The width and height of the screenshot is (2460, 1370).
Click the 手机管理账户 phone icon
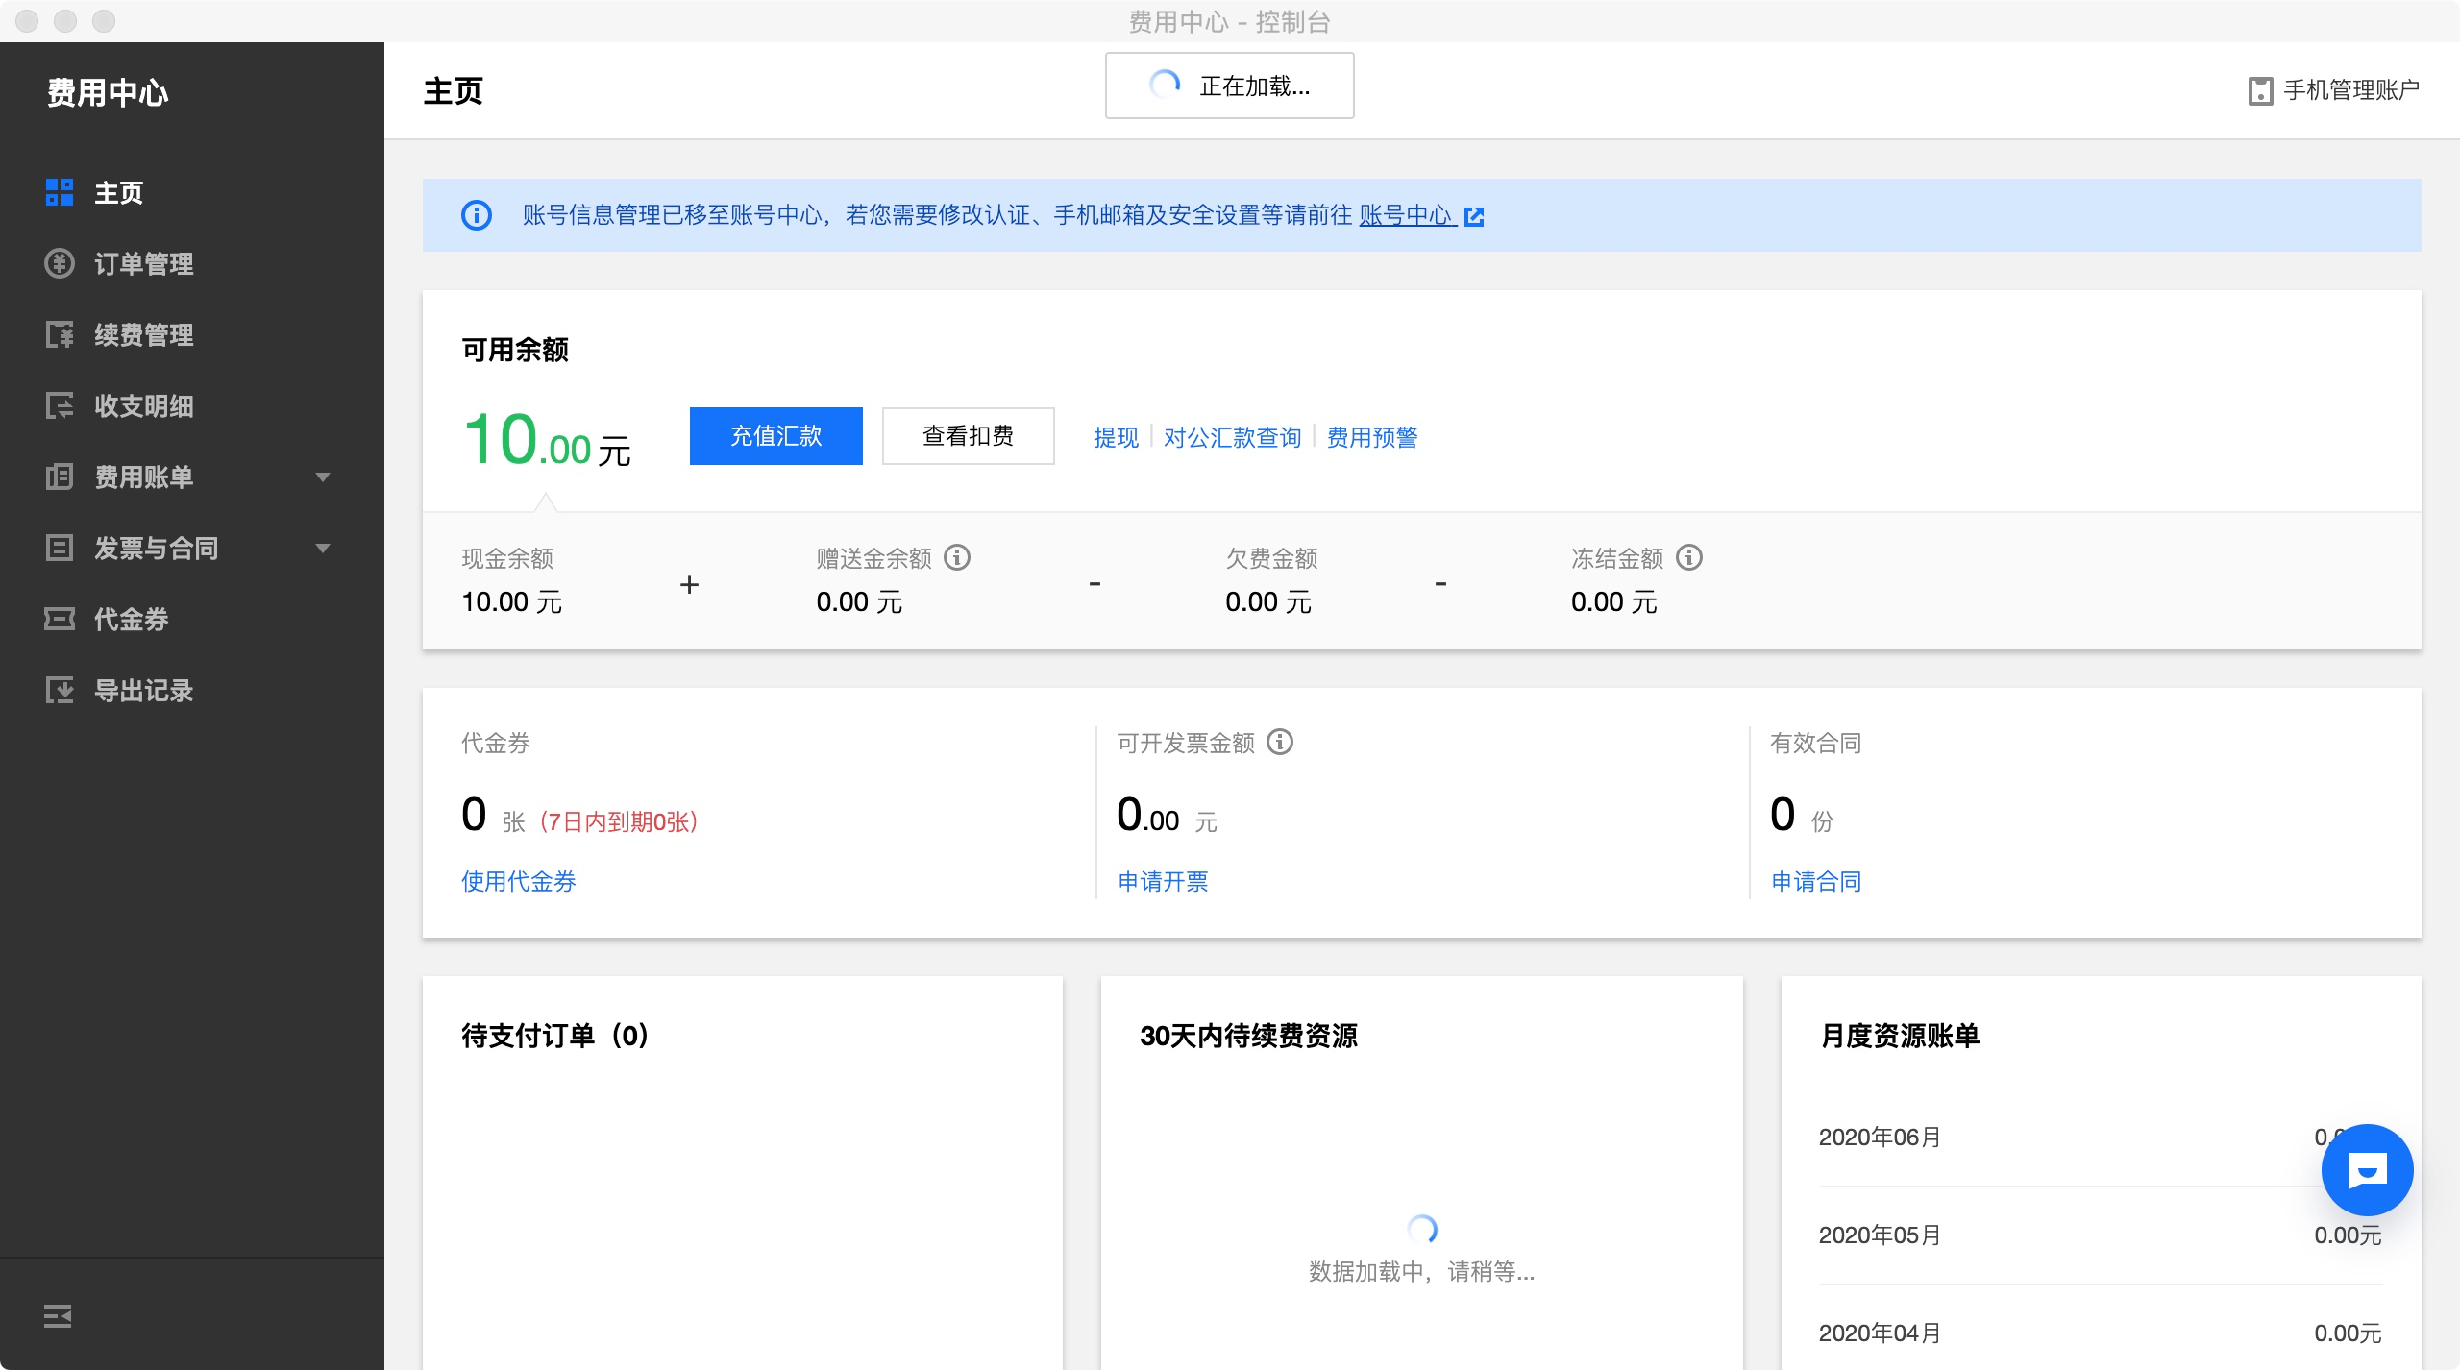[x=2260, y=90]
